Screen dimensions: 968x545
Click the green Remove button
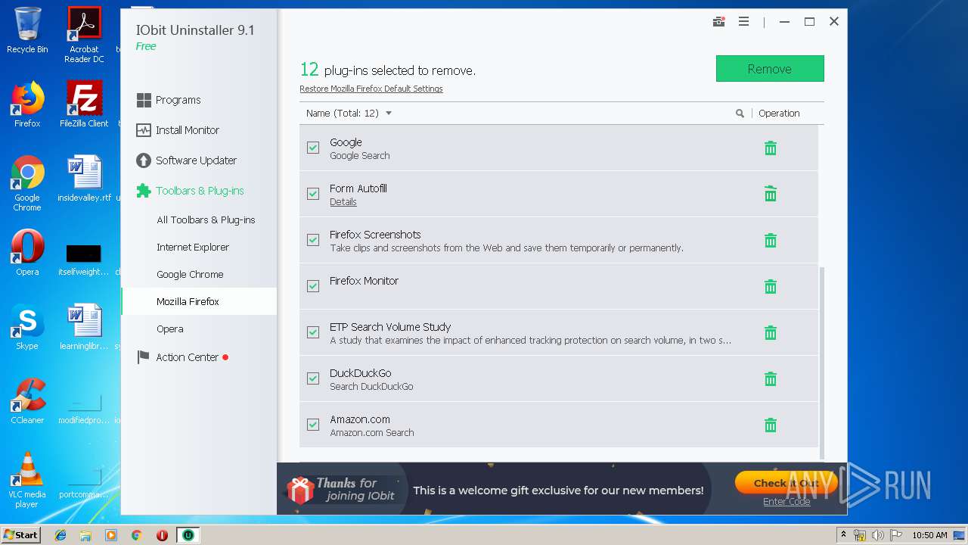pos(770,69)
